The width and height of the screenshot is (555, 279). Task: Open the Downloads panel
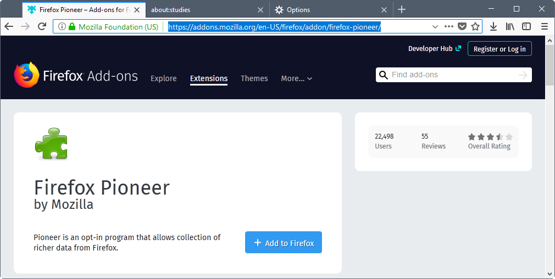point(493,26)
